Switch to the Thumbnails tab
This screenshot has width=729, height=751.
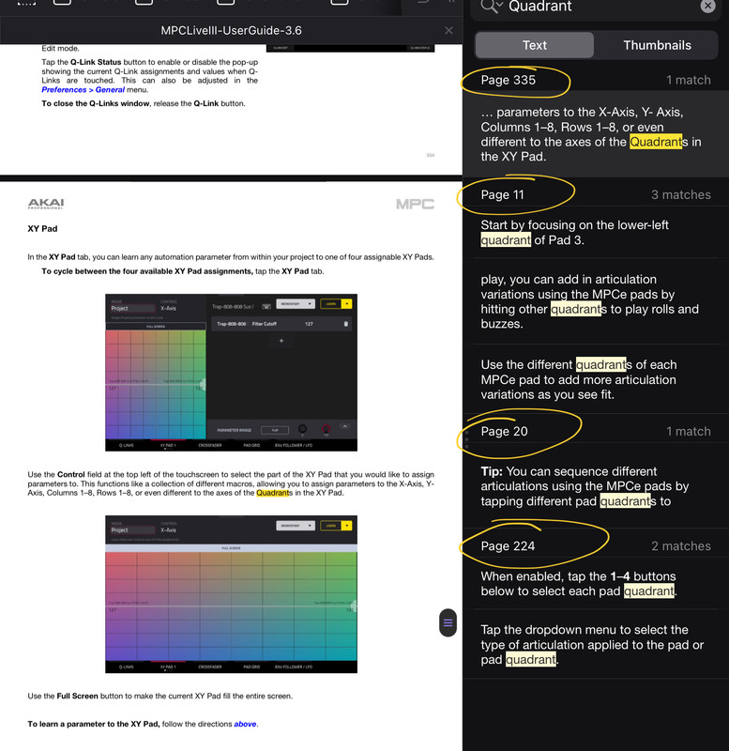[x=657, y=45]
